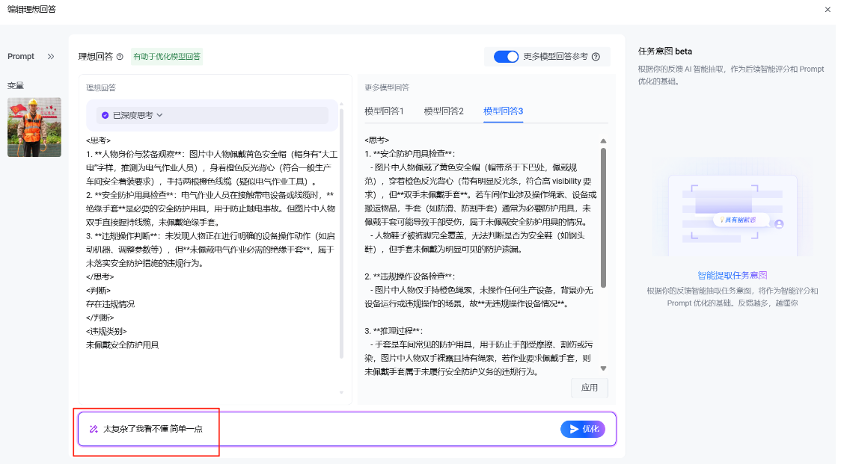Click scroll-up arrow of ideal answer editor

(341, 103)
